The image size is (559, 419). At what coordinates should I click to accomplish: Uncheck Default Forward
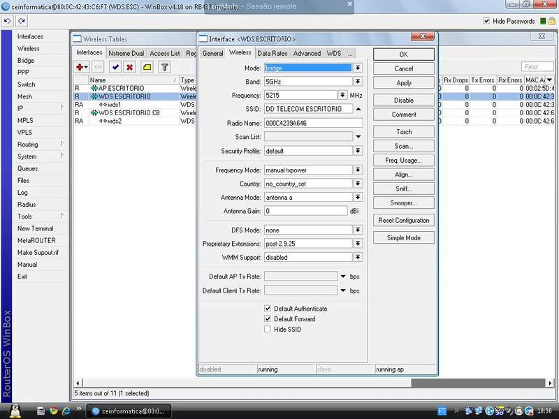tap(268, 318)
